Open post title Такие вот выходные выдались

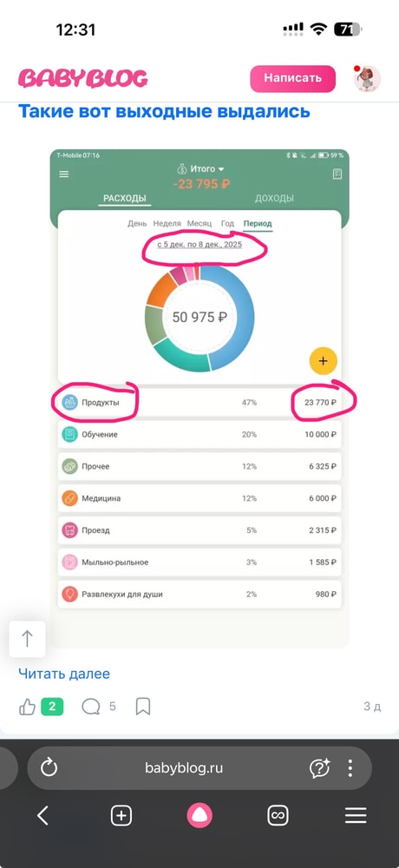[164, 111]
